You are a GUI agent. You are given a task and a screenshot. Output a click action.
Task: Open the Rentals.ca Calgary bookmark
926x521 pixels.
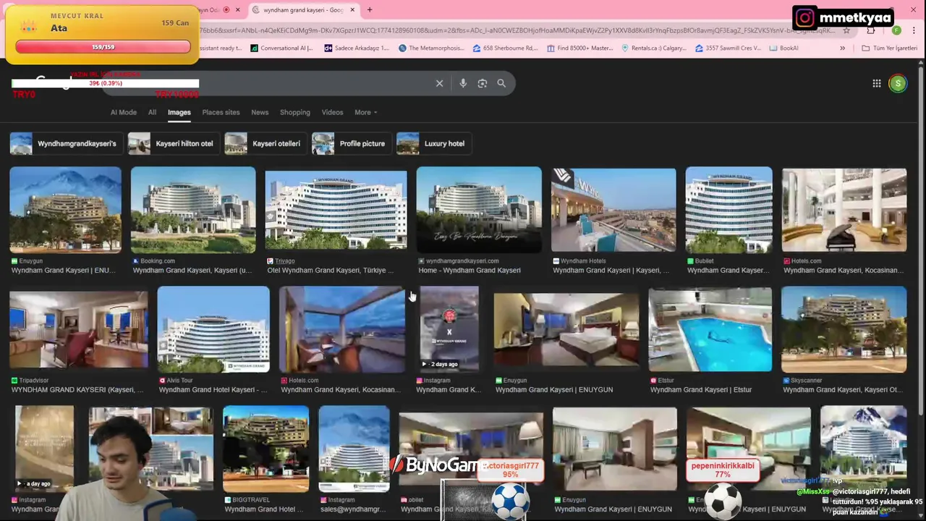click(x=654, y=48)
